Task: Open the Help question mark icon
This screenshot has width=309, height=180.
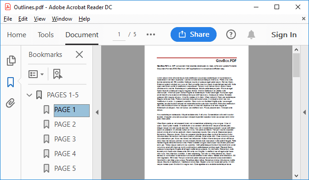Action: pyautogui.click(x=231, y=34)
